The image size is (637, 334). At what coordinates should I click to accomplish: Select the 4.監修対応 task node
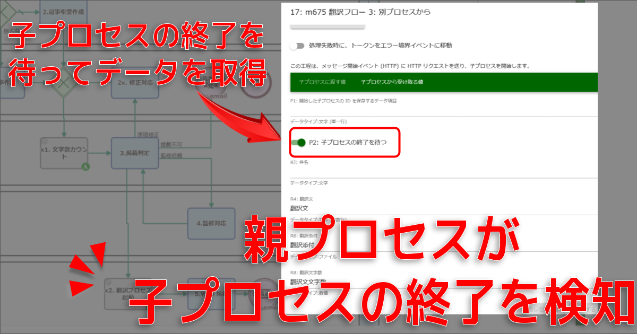tap(211, 223)
